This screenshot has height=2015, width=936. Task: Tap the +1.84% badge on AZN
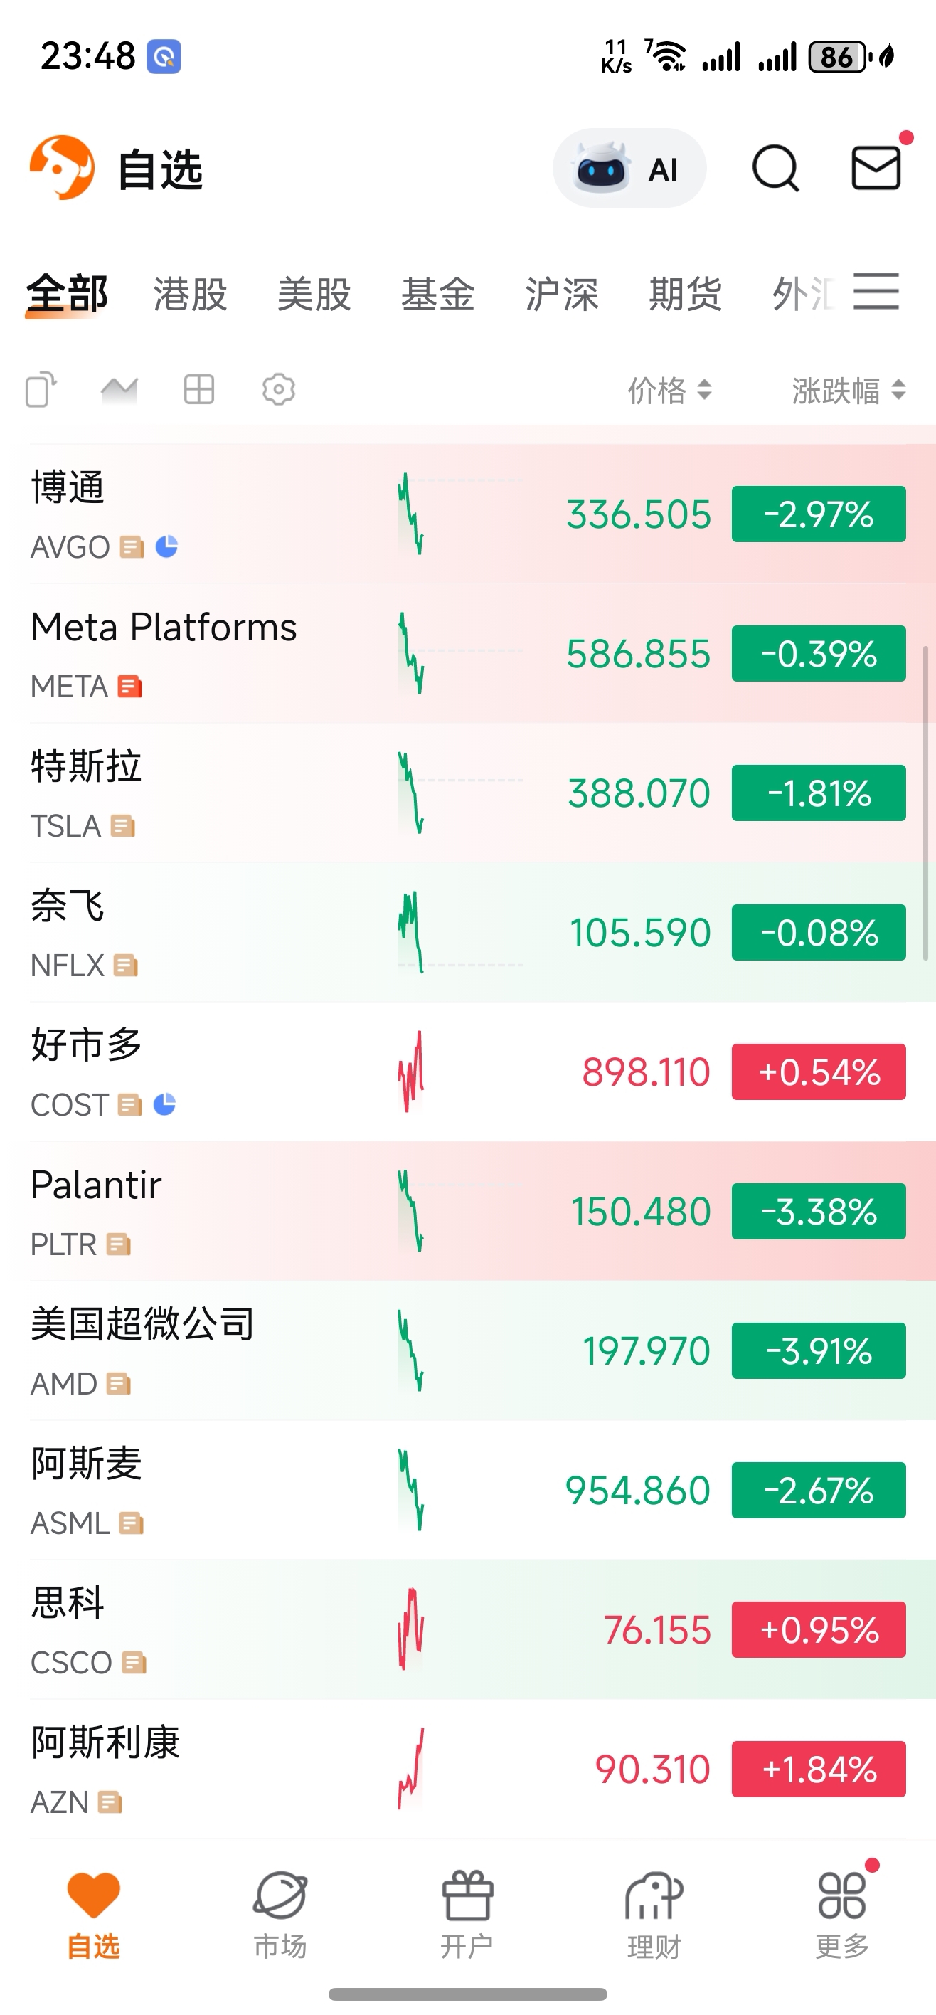819,1770
